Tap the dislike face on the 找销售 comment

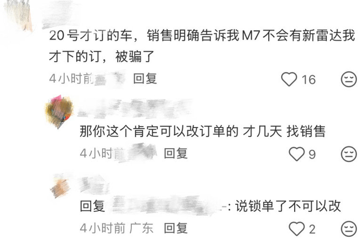[349, 154]
